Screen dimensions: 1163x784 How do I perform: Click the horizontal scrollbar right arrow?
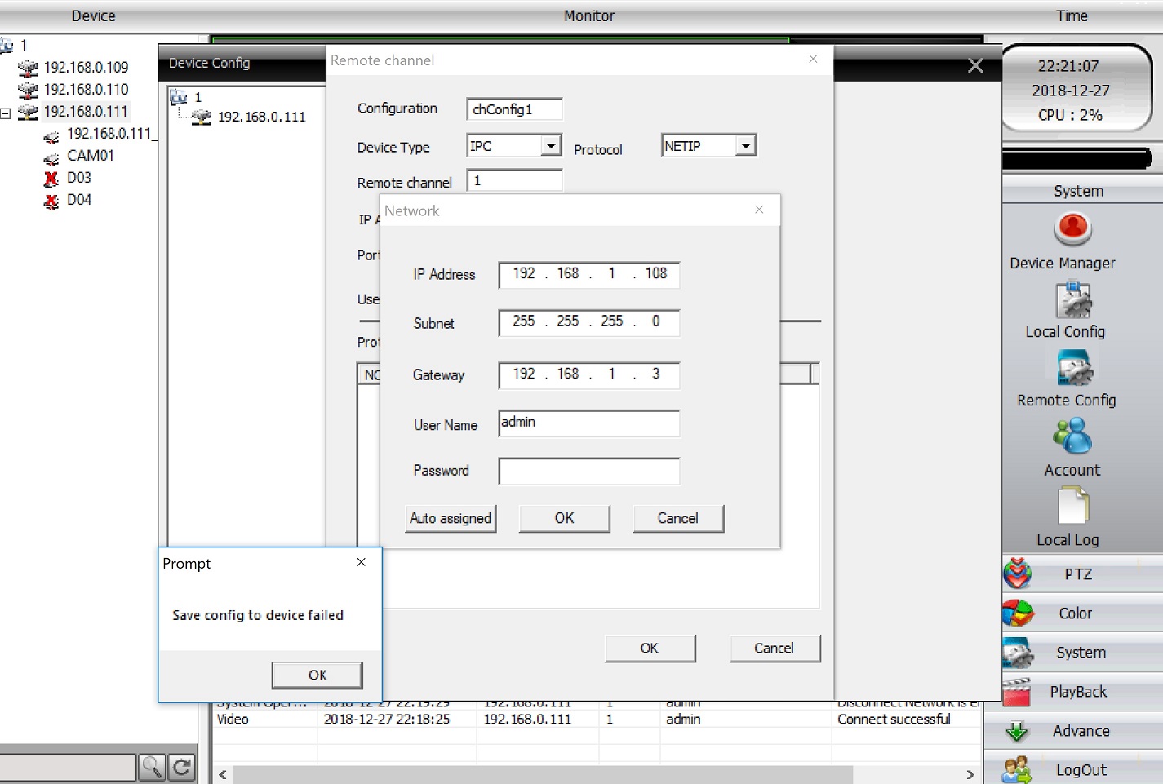pos(970,774)
